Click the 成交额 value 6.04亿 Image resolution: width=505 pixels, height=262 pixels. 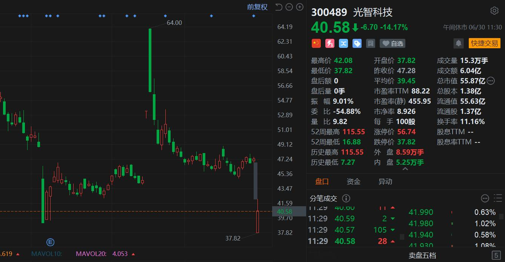[x=470, y=70]
